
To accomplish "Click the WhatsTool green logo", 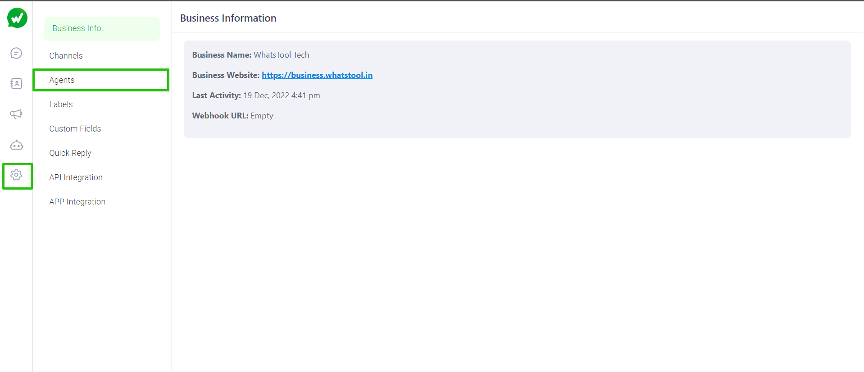I will [x=17, y=18].
